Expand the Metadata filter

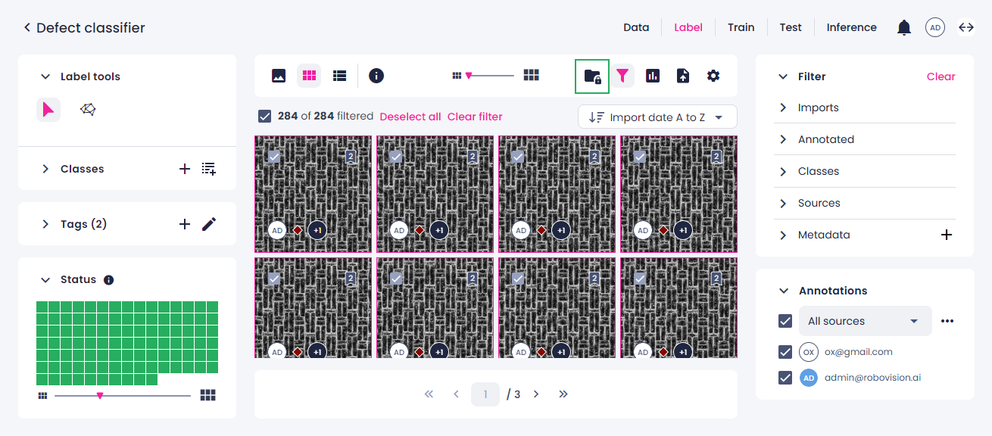(783, 235)
